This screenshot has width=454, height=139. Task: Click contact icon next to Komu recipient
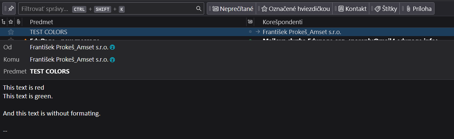click(113, 60)
